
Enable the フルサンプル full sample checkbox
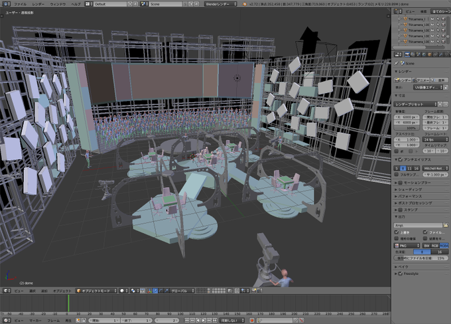[397, 175]
